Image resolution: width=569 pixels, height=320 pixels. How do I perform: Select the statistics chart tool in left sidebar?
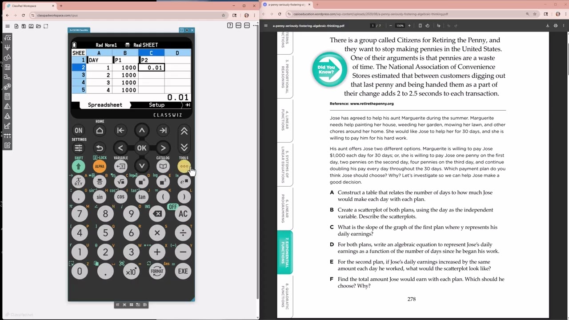point(7,126)
